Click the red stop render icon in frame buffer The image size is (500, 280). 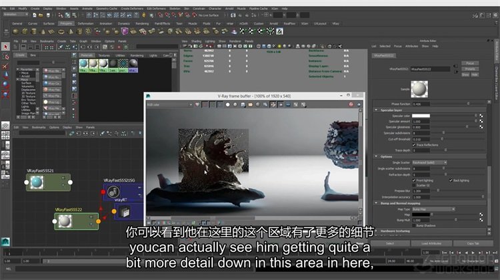[x=351, y=104]
